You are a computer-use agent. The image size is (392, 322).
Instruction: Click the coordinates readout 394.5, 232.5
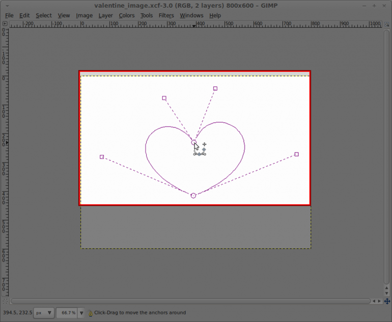(x=17, y=313)
